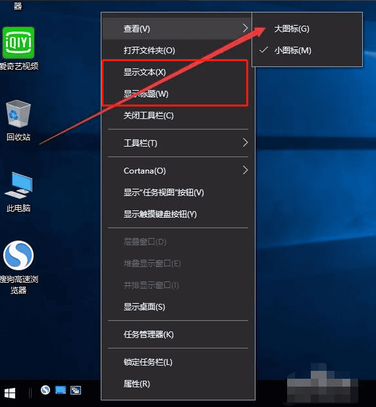The image size is (376, 407).
Task: Open the iQIYI video desktop icon
Action: coord(18,43)
